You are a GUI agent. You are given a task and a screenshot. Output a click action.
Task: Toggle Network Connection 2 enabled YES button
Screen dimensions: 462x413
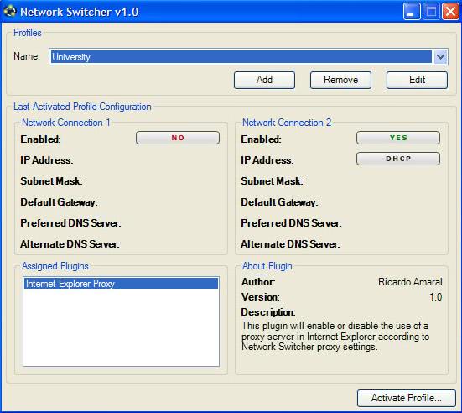398,138
